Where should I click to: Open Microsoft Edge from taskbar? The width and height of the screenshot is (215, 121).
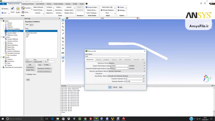click(52, 119)
